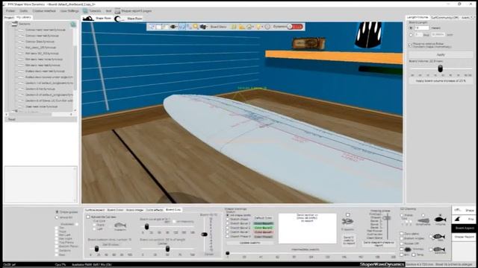The width and height of the screenshot is (478, 268).
Task: Click the patterned fish icon beside Bottom shapes
Action: (x=438, y=237)
